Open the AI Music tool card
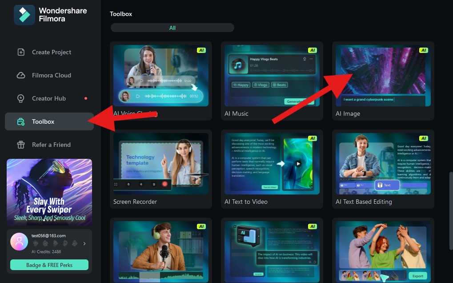Viewport: 453px width, 283px height. pos(272,81)
